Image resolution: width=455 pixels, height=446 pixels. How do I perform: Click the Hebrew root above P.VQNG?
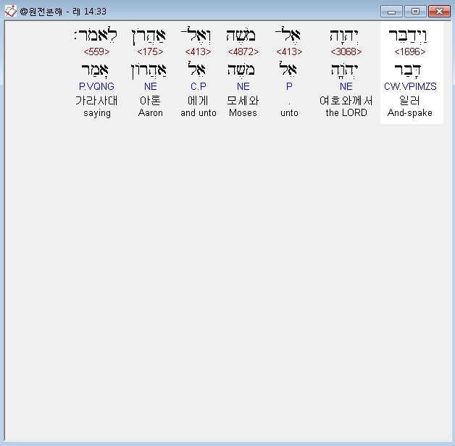pos(95,70)
